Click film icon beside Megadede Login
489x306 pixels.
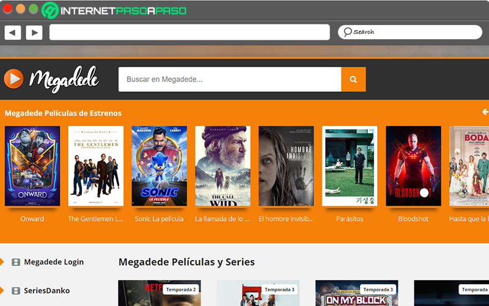[16, 263]
